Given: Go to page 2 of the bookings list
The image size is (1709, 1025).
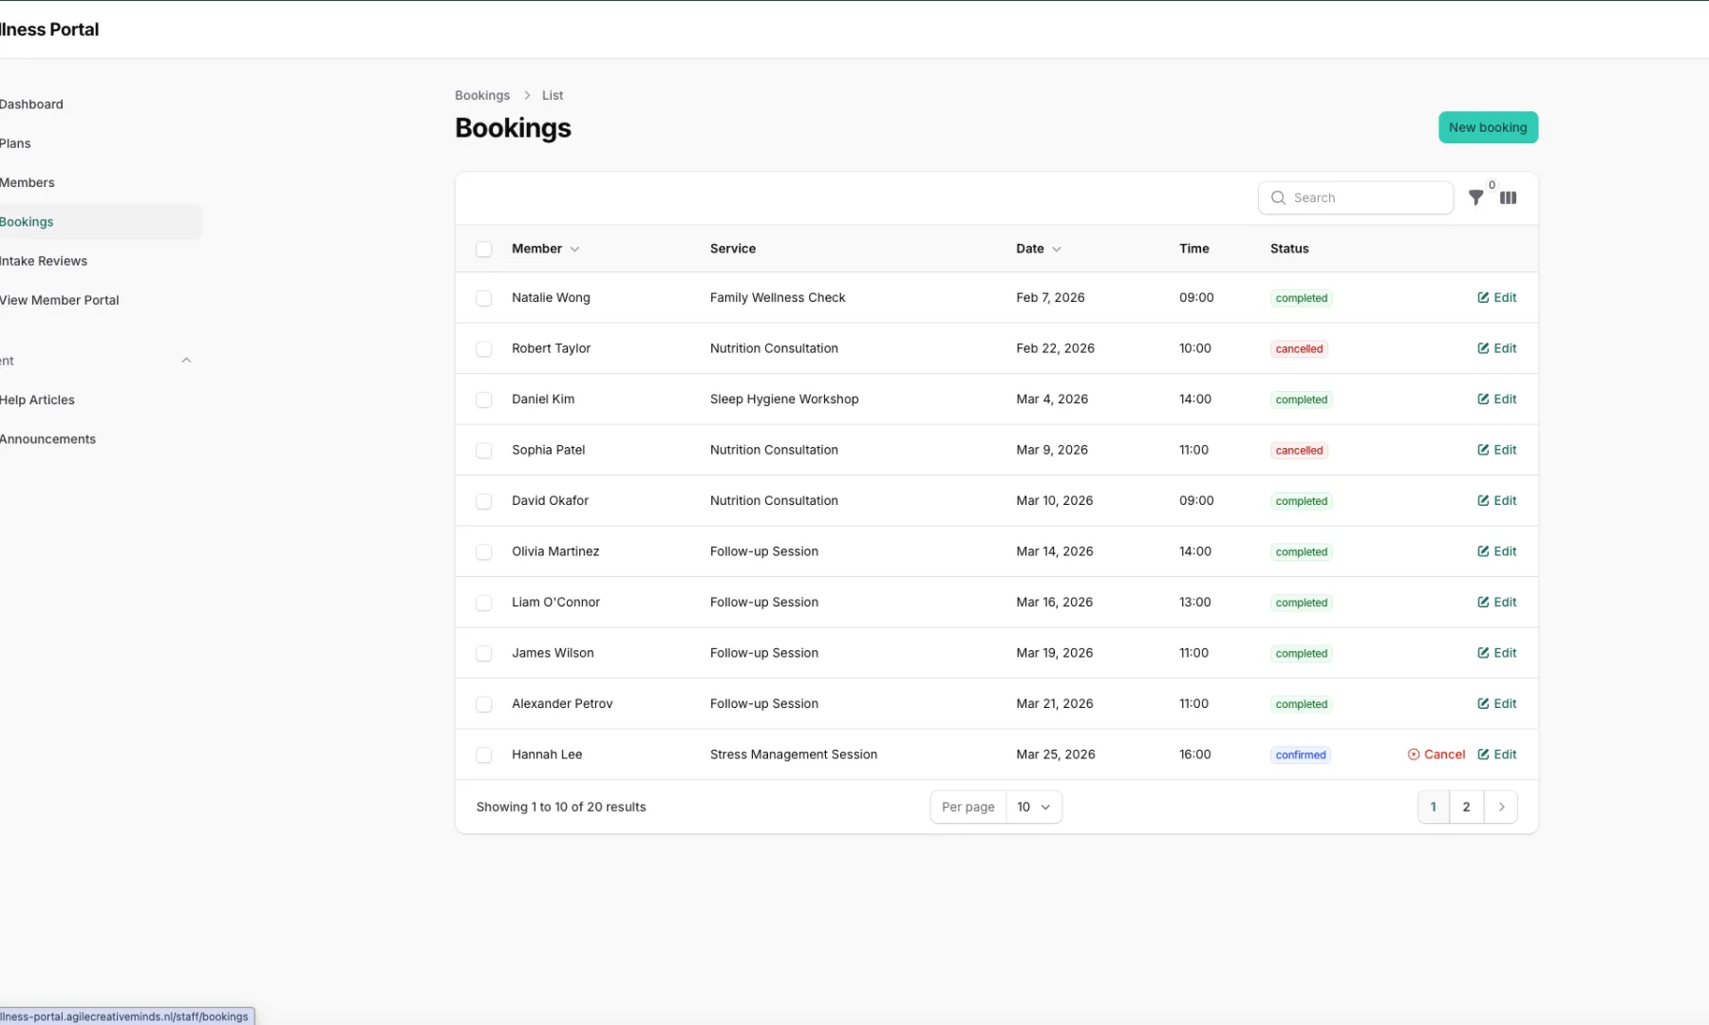Looking at the screenshot, I should 1466,807.
